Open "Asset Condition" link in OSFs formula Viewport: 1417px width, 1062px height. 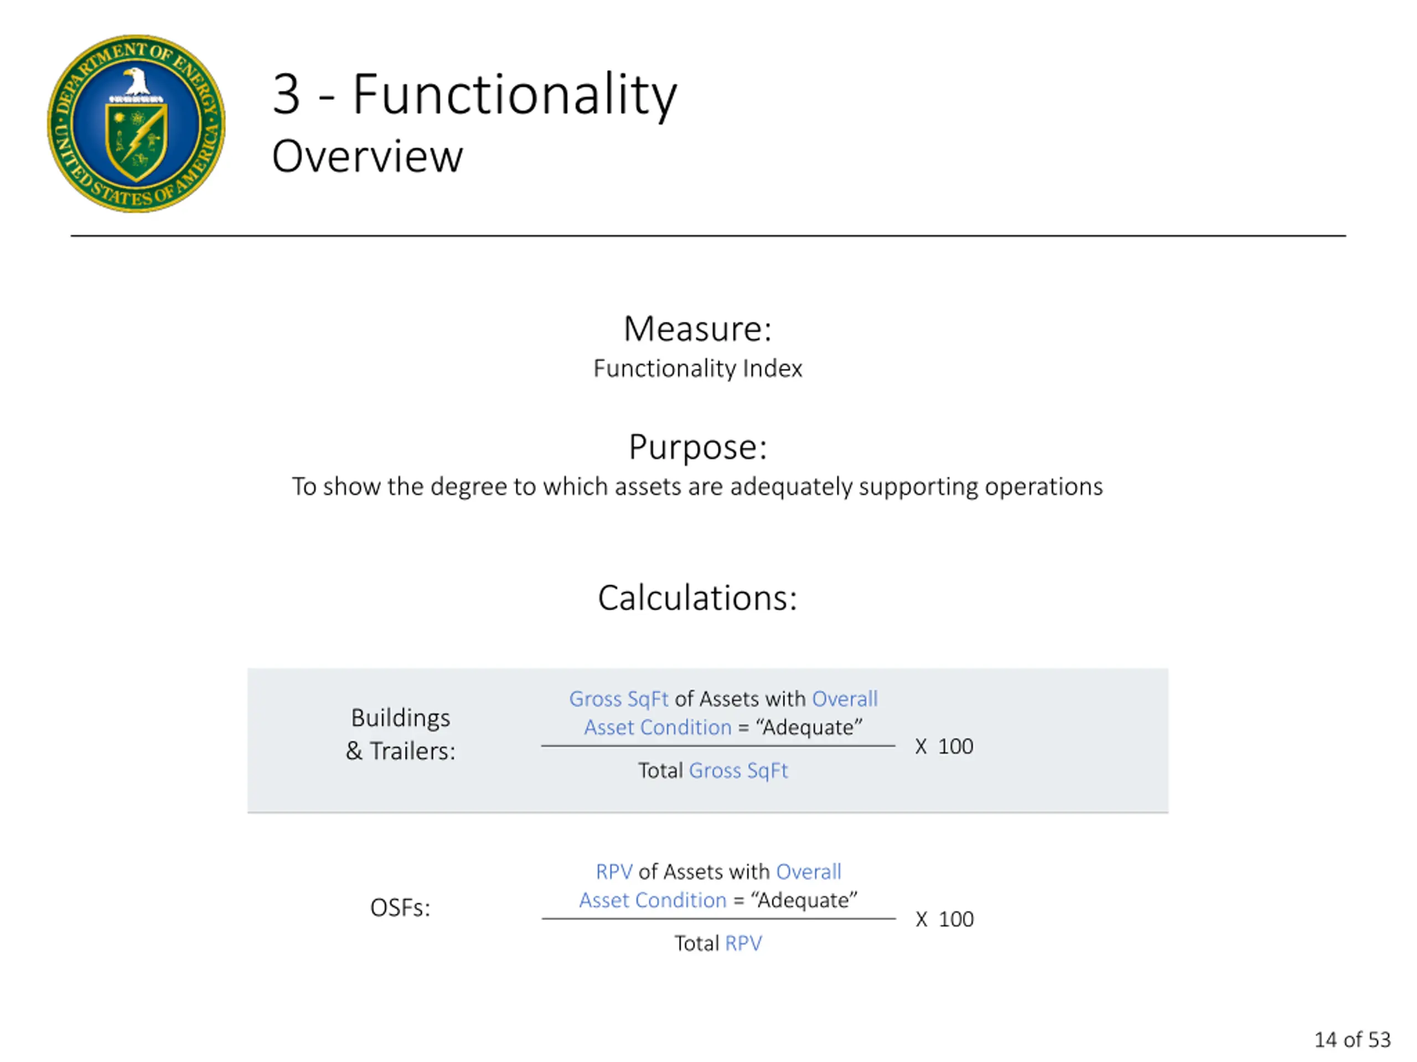pos(653,900)
